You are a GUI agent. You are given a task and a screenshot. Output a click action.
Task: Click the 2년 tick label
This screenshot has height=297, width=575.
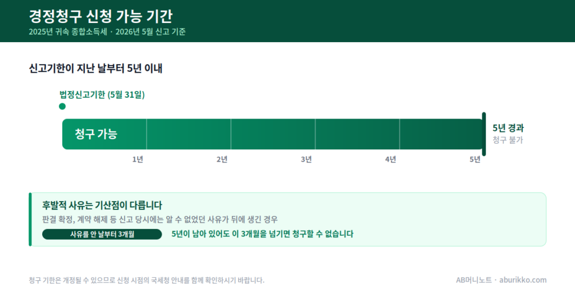pyautogui.click(x=222, y=159)
